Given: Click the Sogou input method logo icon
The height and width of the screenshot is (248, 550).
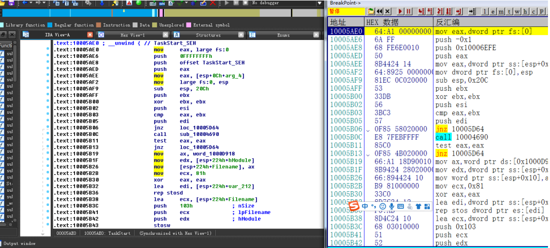Looking at the screenshot, I should tap(355, 206).
